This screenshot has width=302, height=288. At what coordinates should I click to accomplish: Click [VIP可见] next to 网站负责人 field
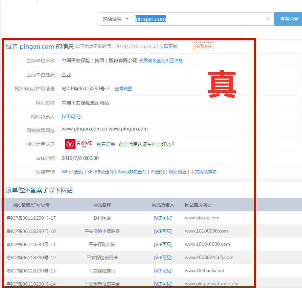pyautogui.click(x=72, y=117)
